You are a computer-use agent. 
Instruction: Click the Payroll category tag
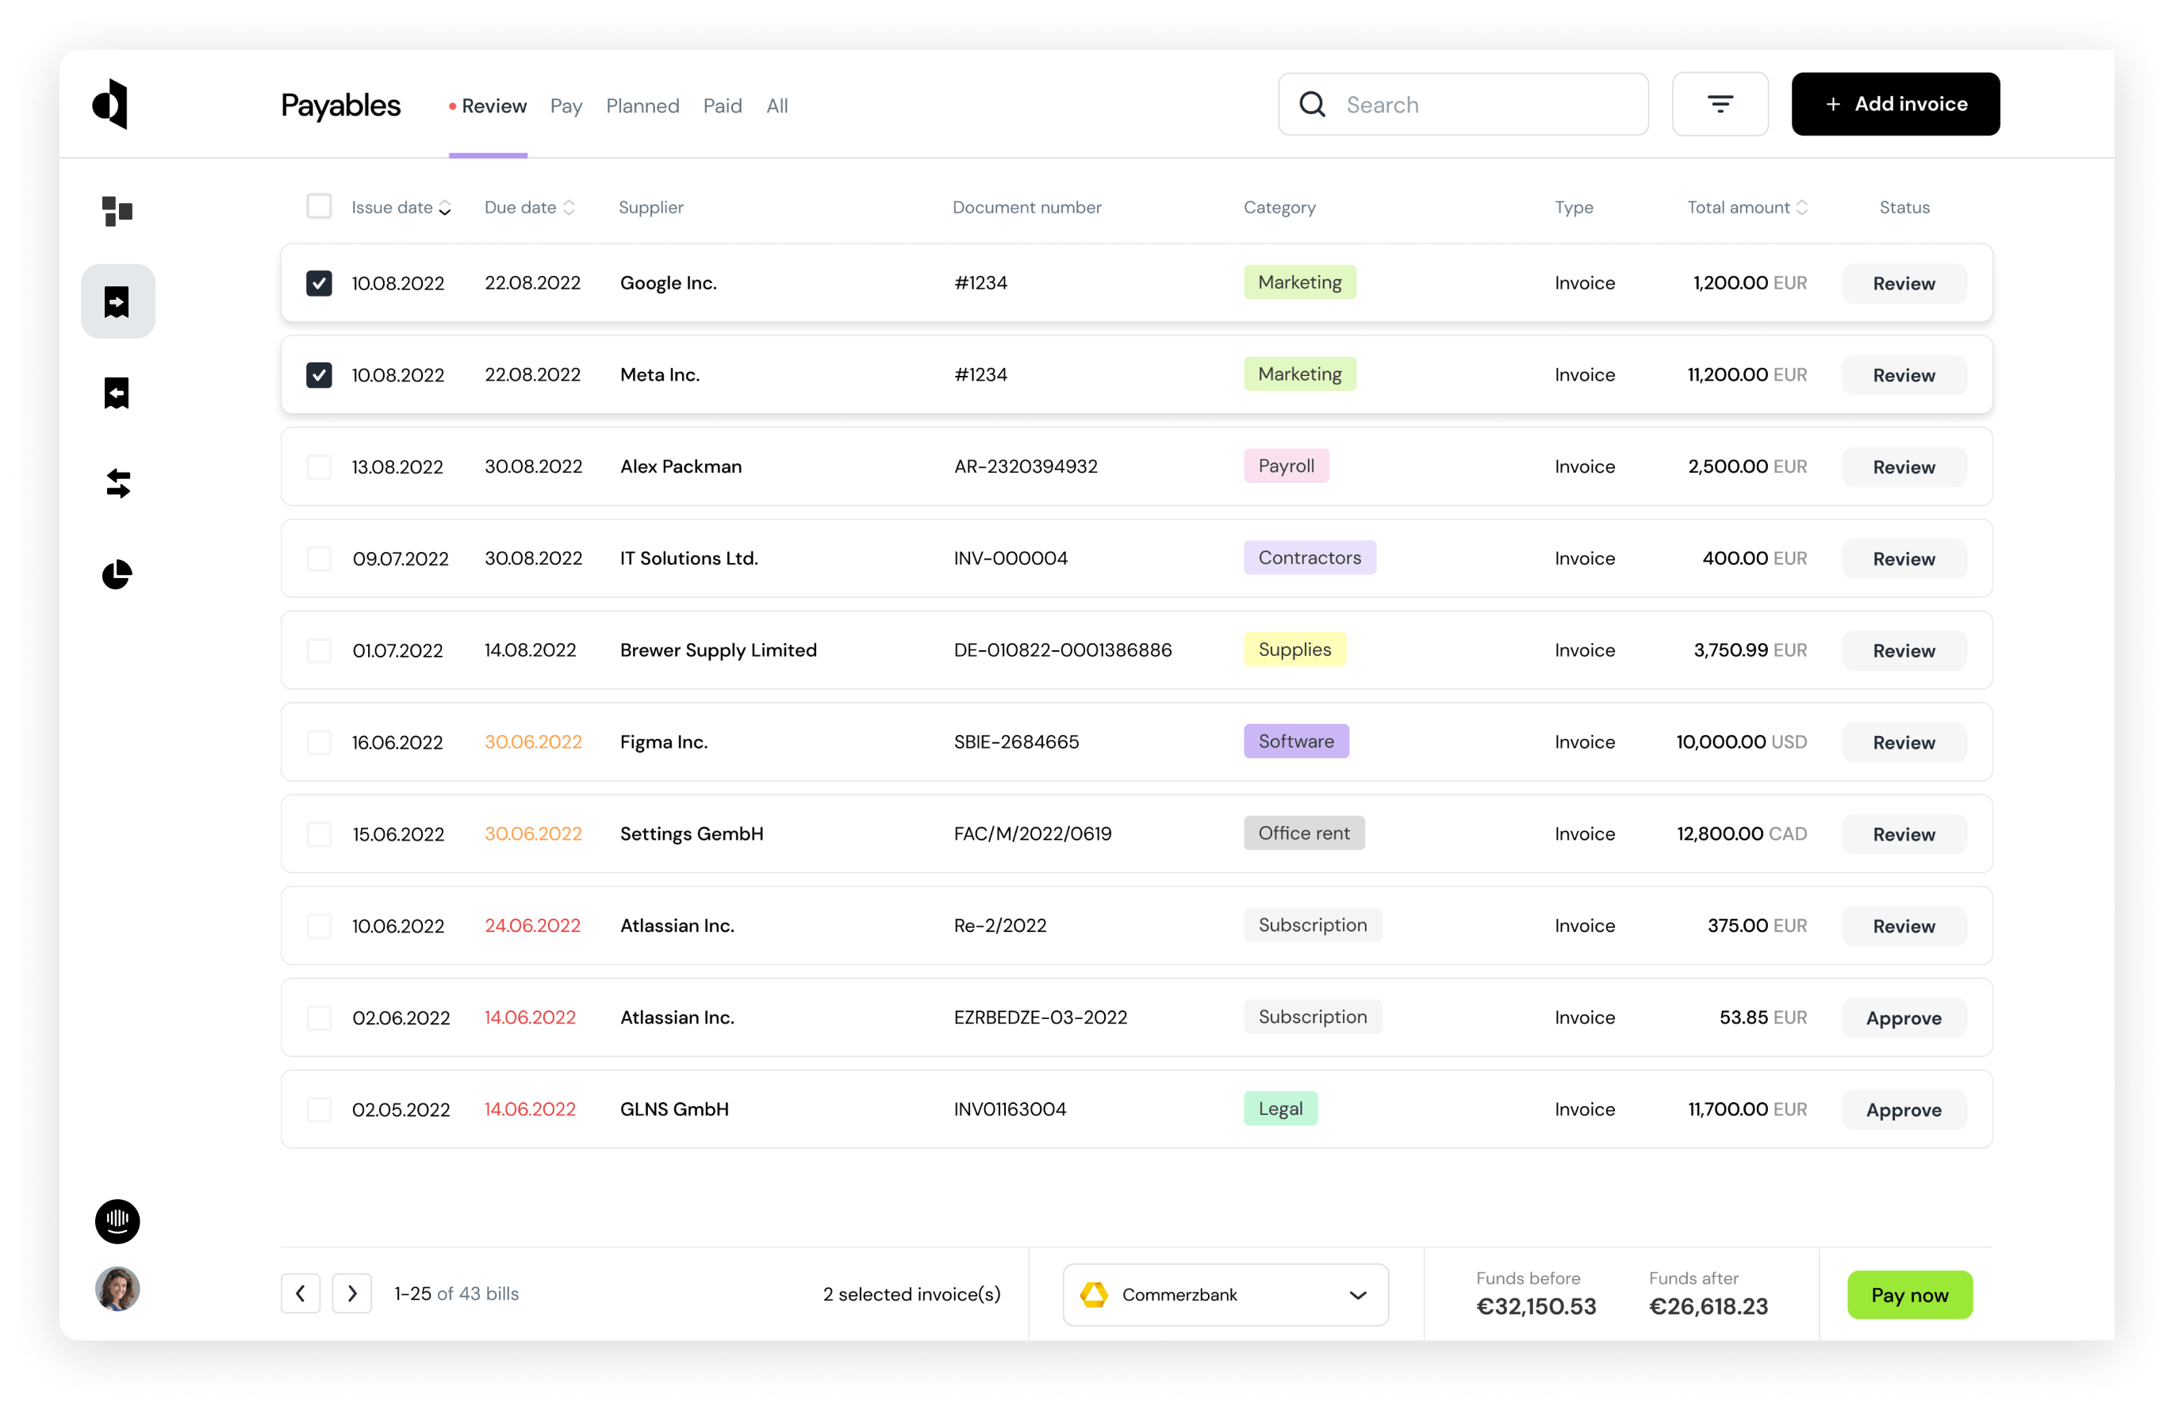click(x=1286, y=466)
